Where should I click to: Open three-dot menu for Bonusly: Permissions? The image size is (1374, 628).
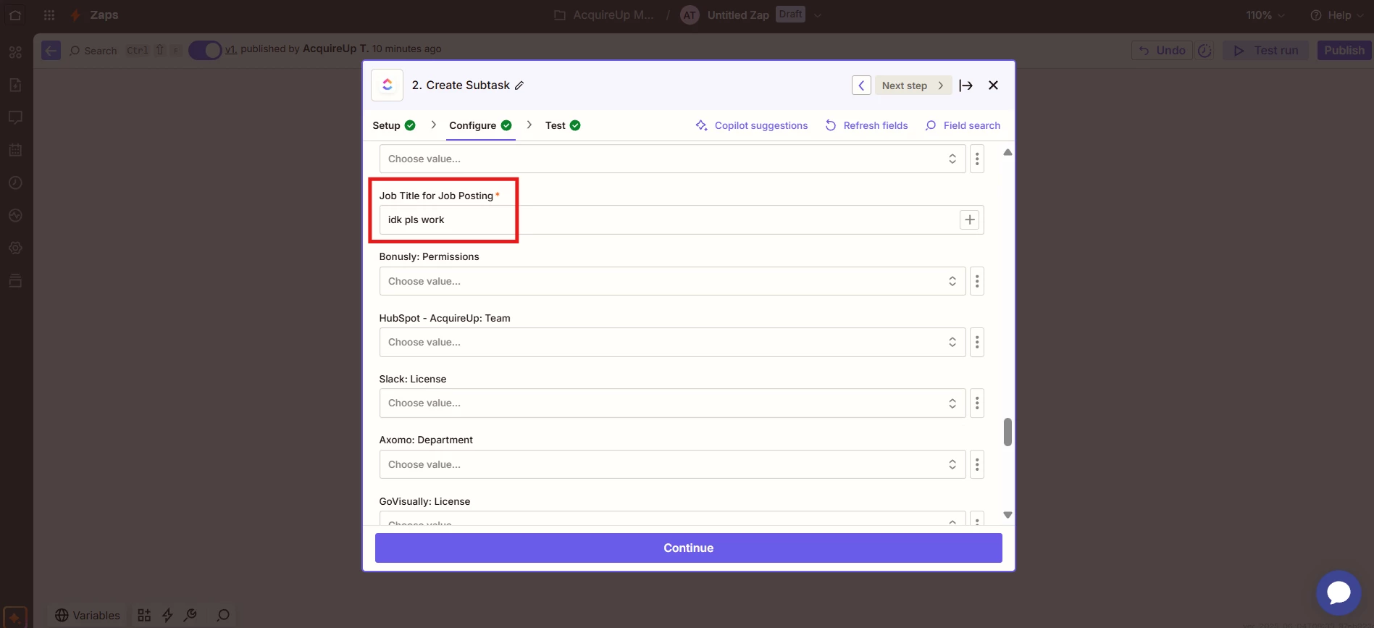click(x=977, y=281)
